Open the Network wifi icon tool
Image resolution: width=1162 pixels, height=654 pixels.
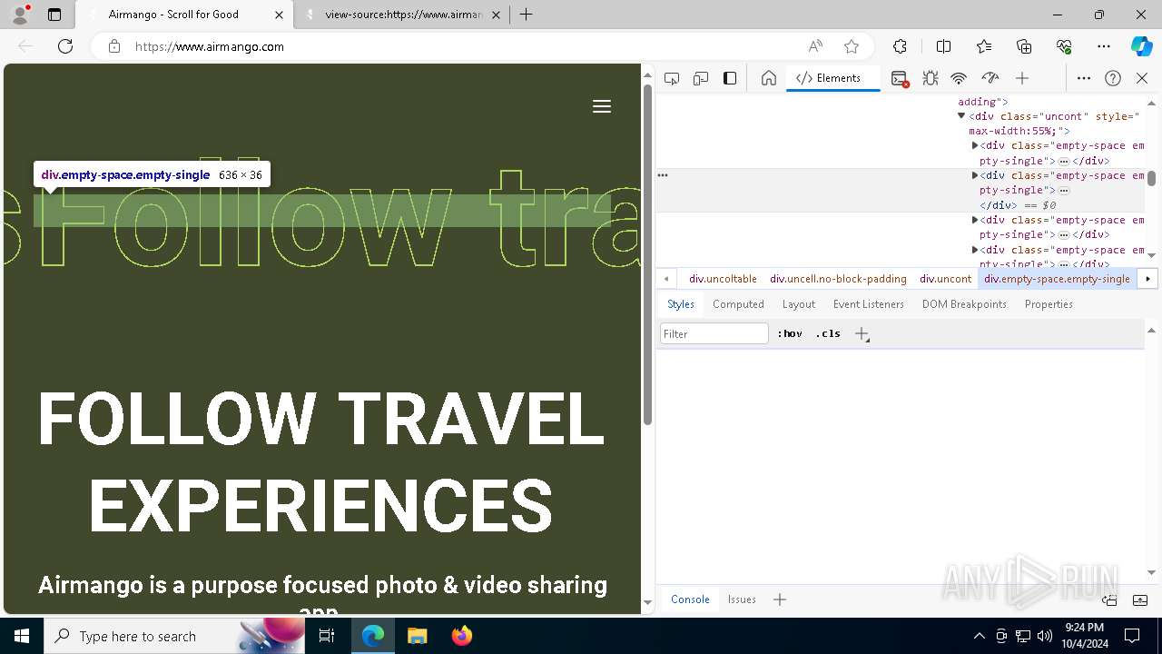[959, 78]
